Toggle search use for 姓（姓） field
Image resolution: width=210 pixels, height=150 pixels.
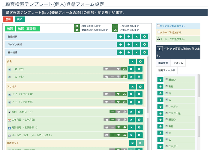[106, 69]
